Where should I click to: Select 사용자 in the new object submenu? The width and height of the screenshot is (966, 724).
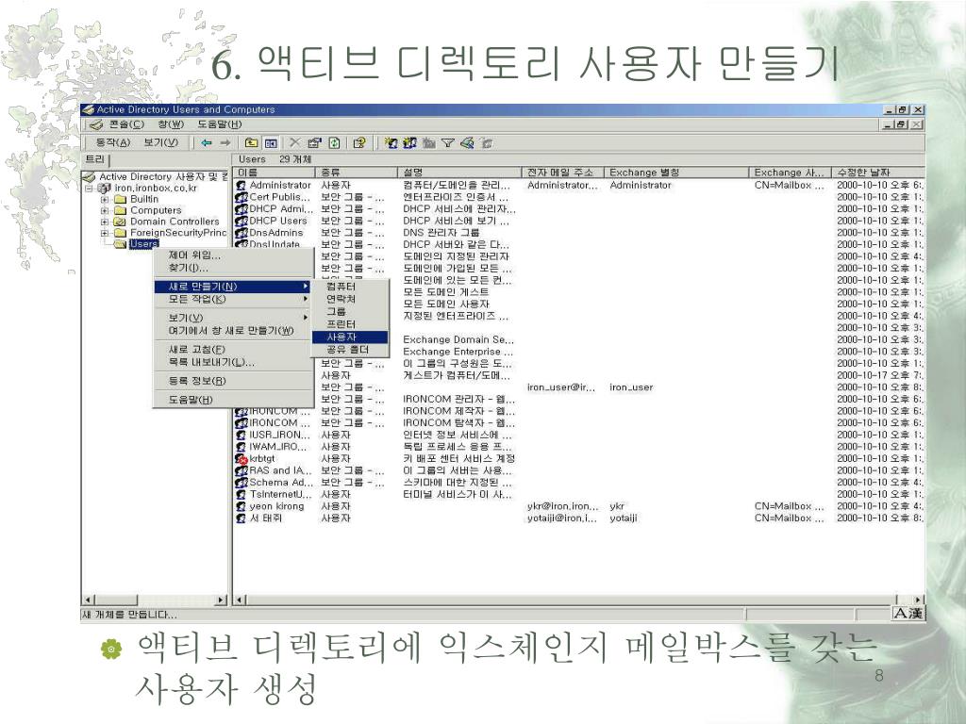click(350, 337)
